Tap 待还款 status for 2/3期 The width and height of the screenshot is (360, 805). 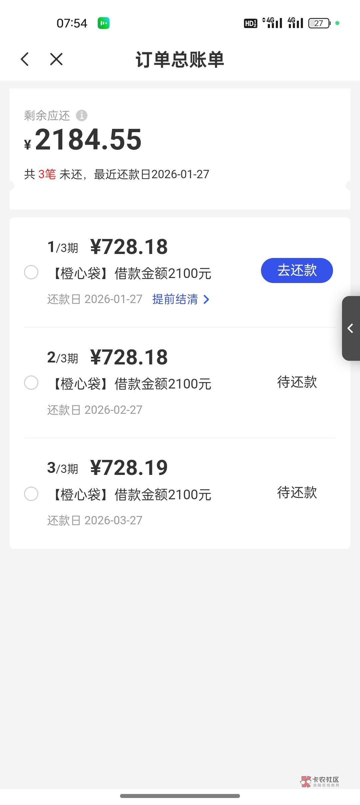[297, 382]
